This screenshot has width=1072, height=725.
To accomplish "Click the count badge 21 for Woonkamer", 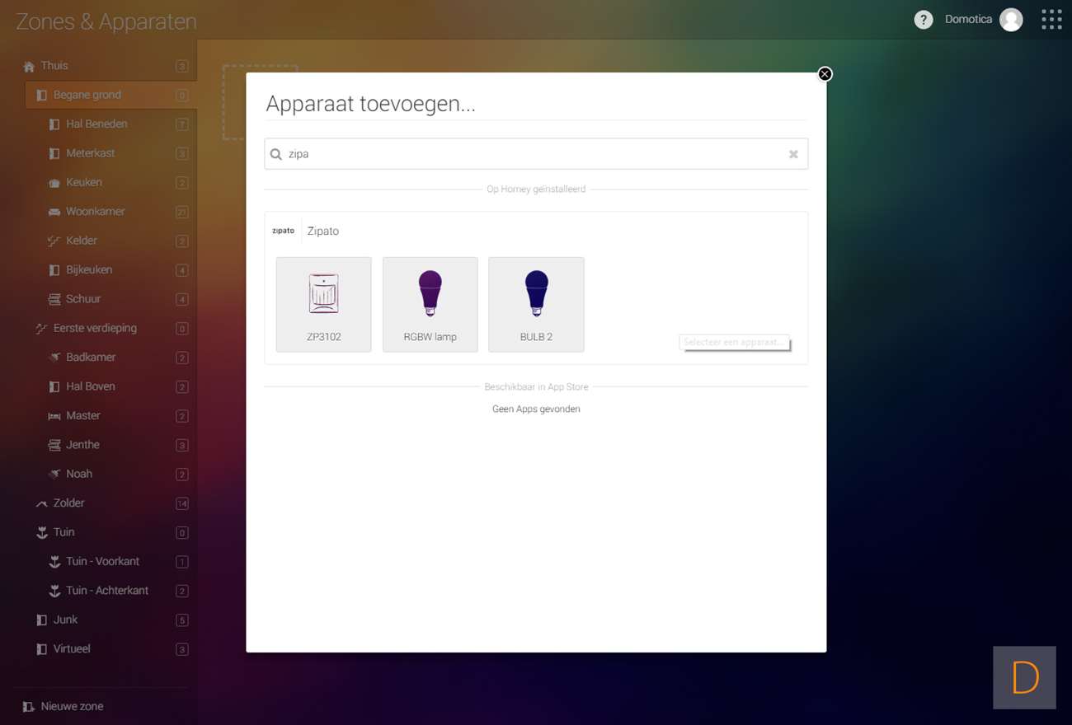I will click(182, 213).
